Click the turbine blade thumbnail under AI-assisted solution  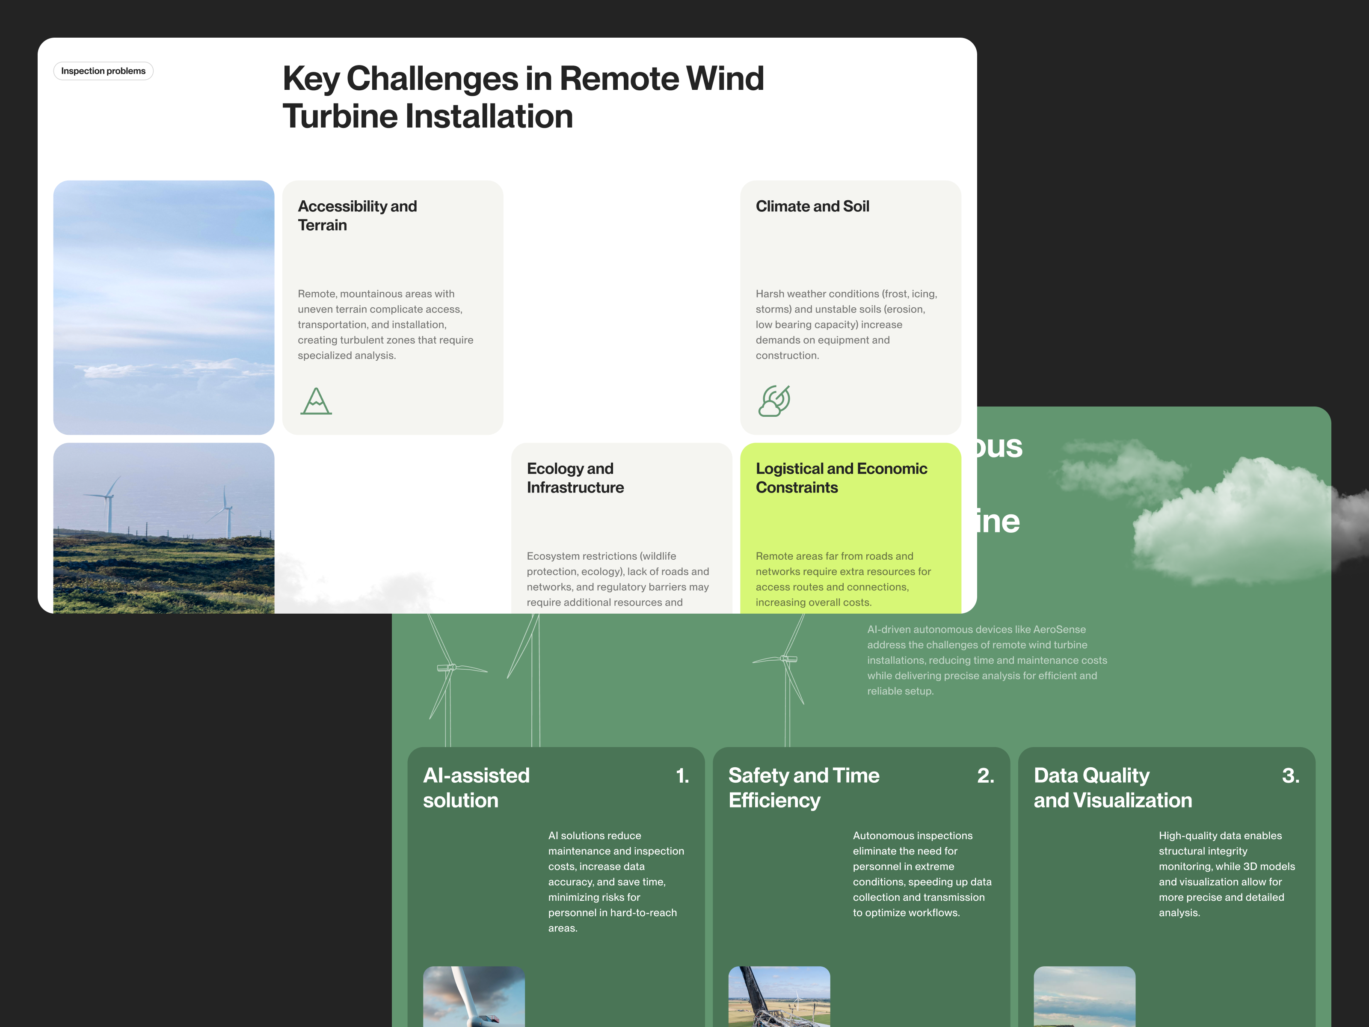[x=474, y=1000]
